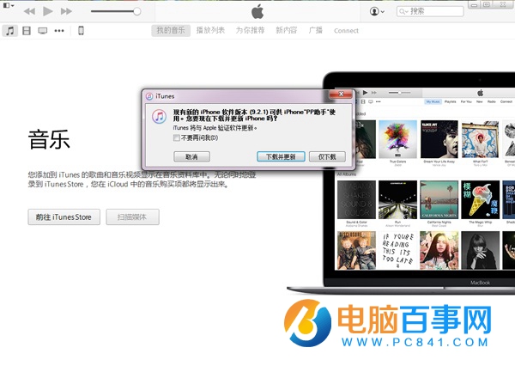Select the 我的音乐 tab
Image resolution: width=515 pixels, height=372 pixels.
[171, 31]
